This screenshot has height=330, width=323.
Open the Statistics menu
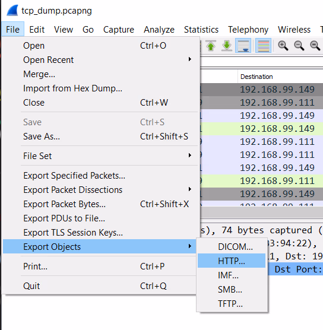pyautogui.click(x=201, y=30)
